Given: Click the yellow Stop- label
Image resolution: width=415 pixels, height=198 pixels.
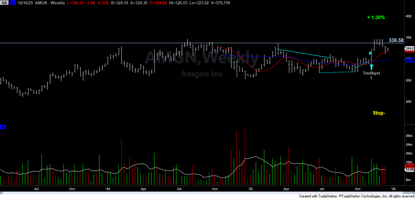Looking at the screenshot, I should coord(379,113).
